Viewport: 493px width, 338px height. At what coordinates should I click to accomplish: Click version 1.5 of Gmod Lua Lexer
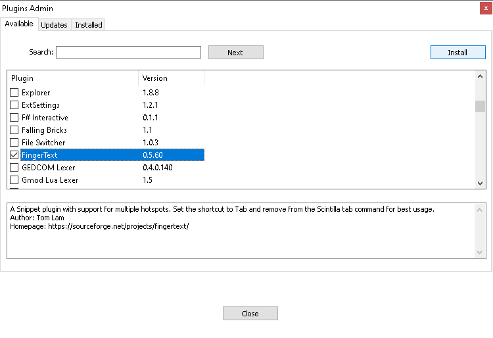pyautogui.click(x=147, y=180)
